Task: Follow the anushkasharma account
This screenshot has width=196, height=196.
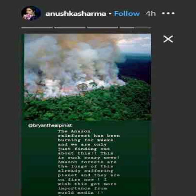Action: click(127, 13)
